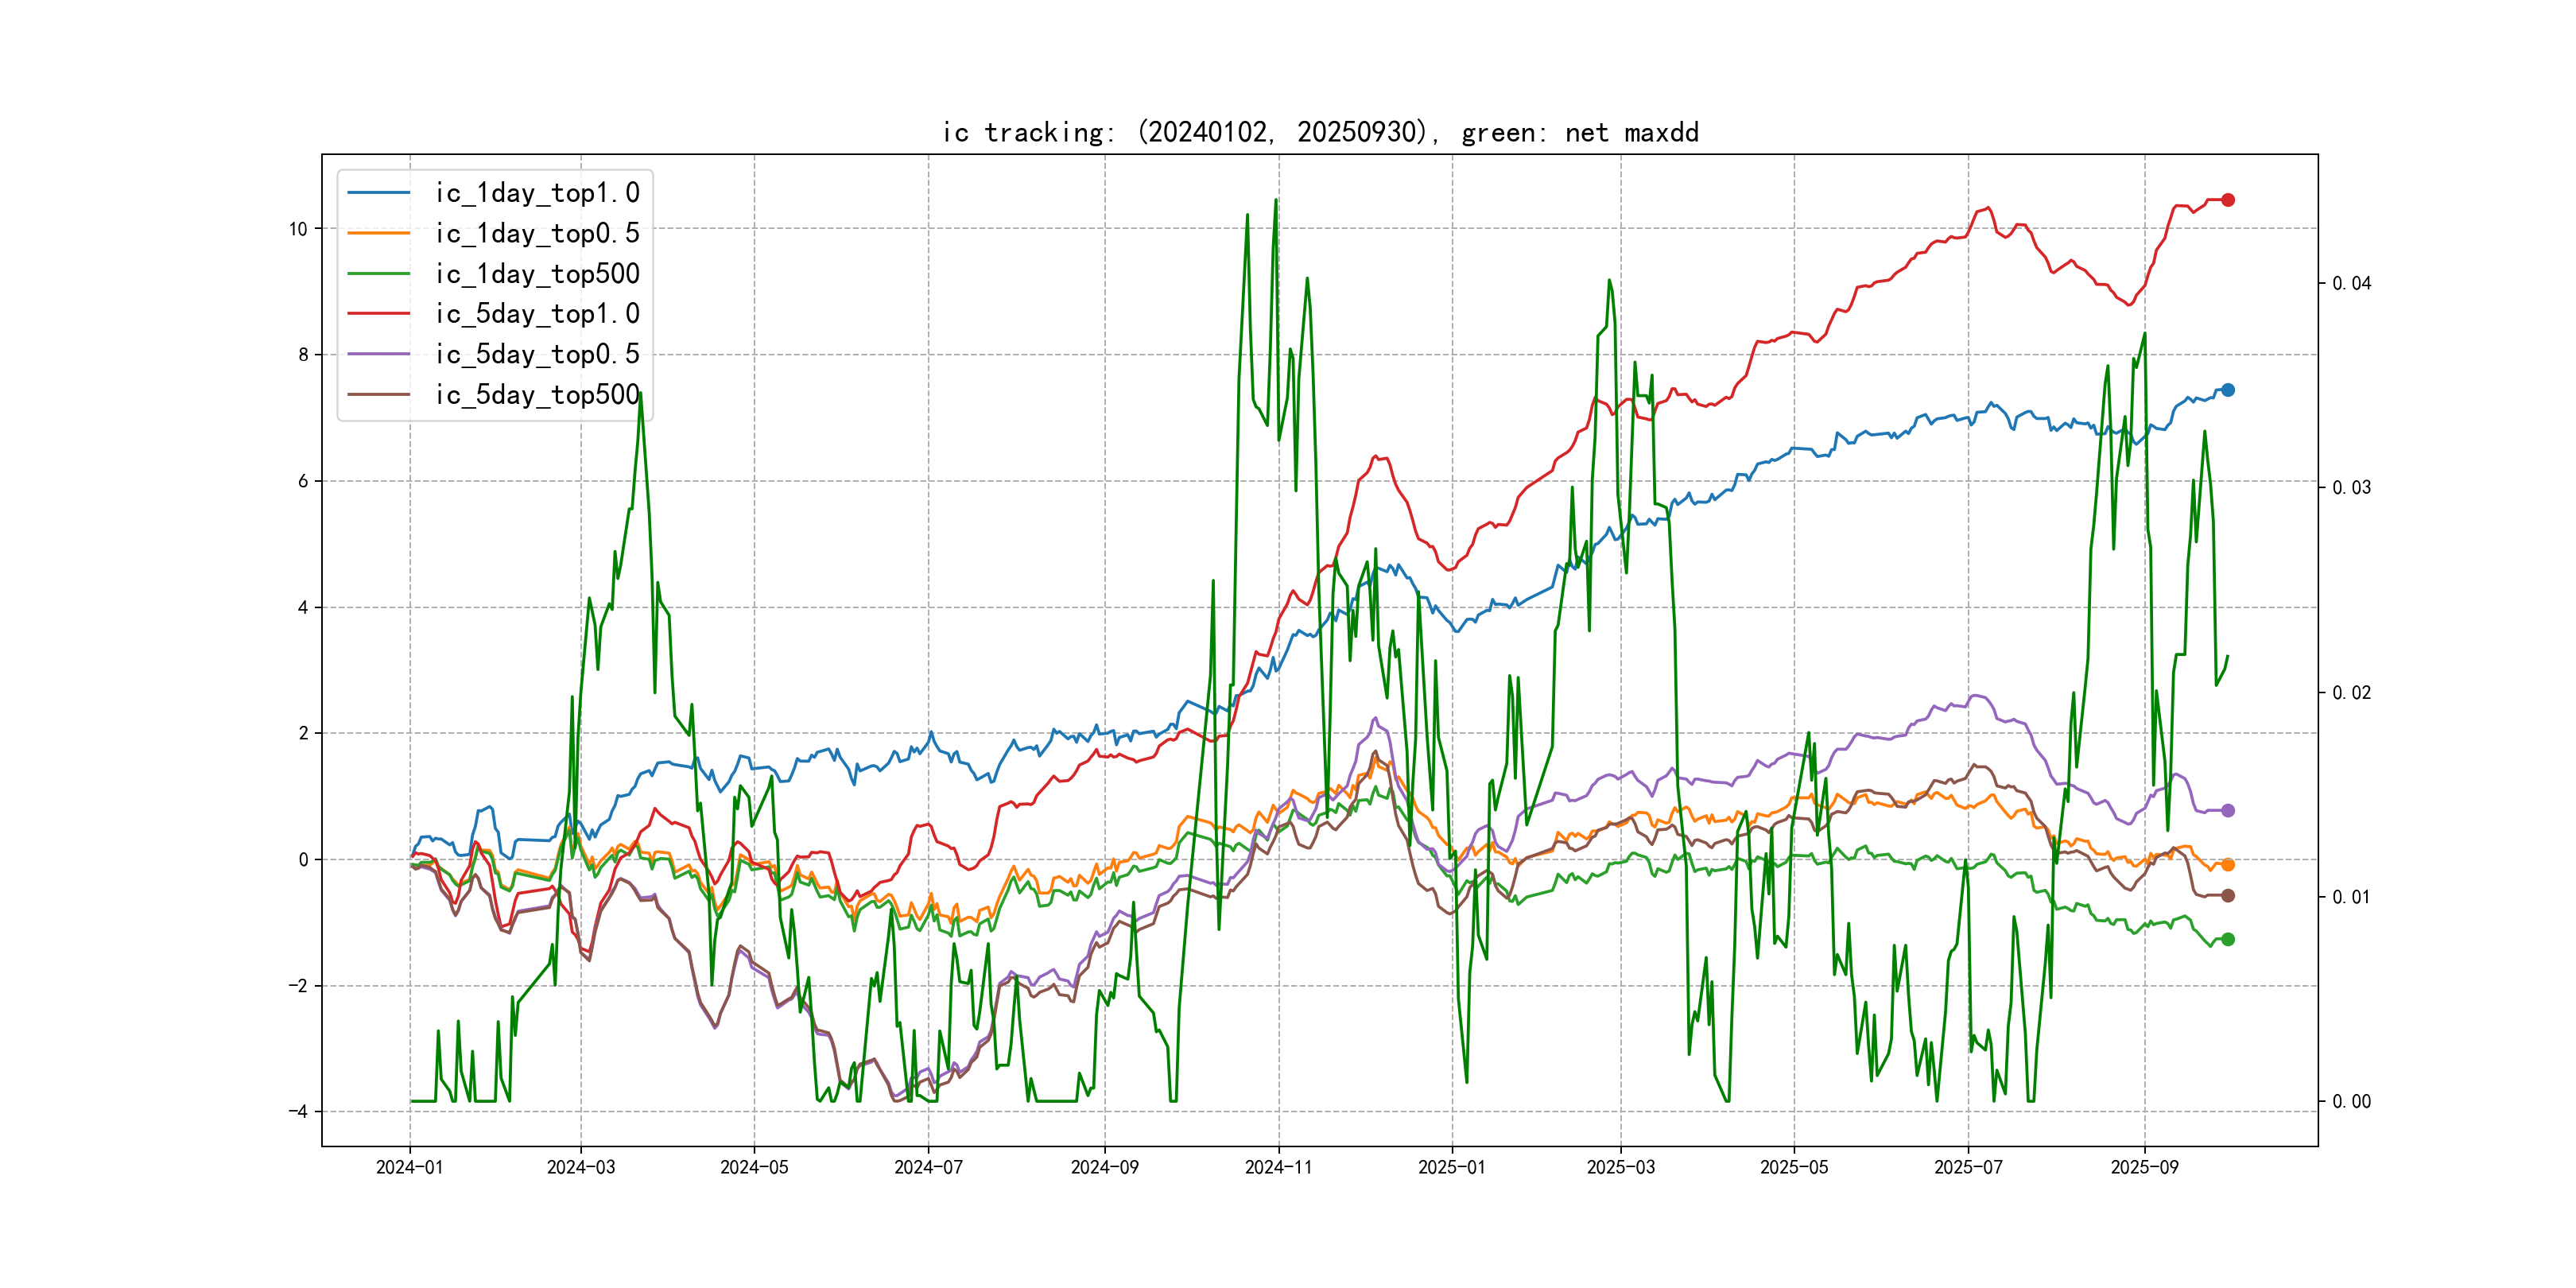
Task: Click the -4 tick on left y-axis
Action: 298,1111
